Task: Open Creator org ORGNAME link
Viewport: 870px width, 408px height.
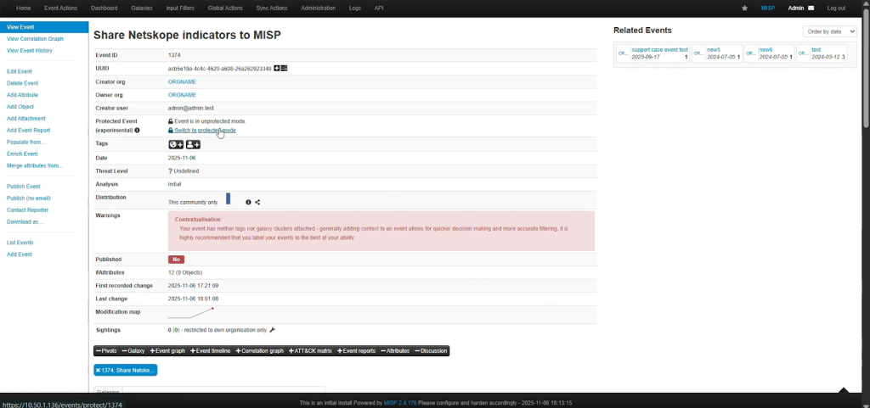Action: [x=182, y=82]
